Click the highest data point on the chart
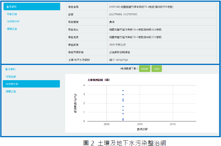 point(123,91)
